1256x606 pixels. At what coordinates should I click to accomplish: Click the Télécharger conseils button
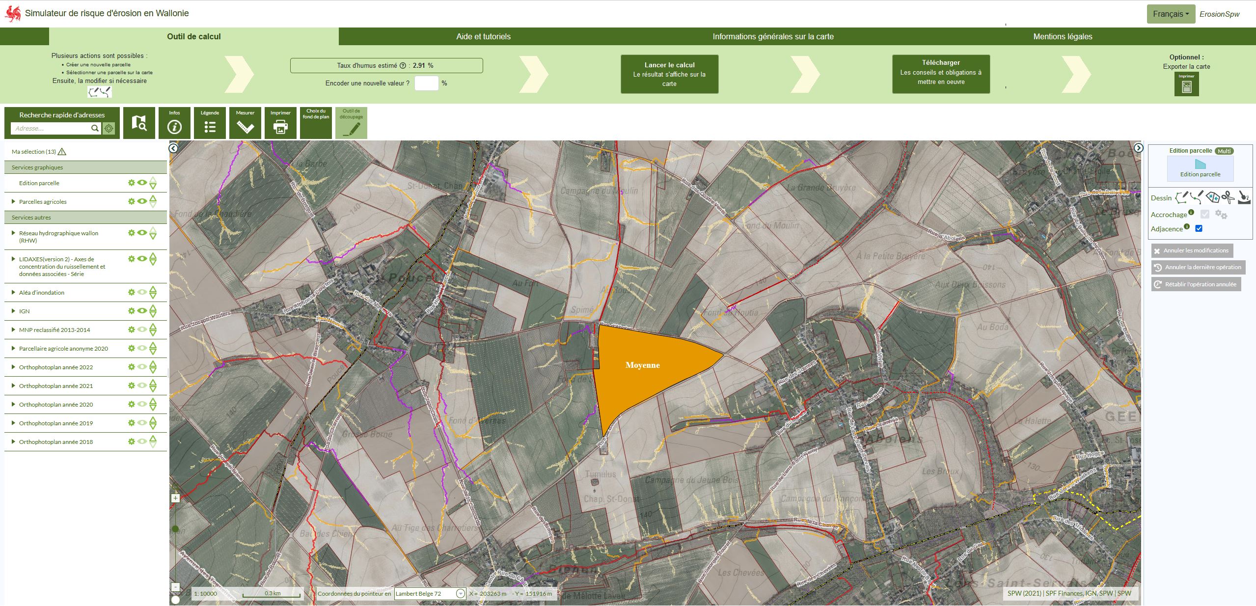coord(941,74)
